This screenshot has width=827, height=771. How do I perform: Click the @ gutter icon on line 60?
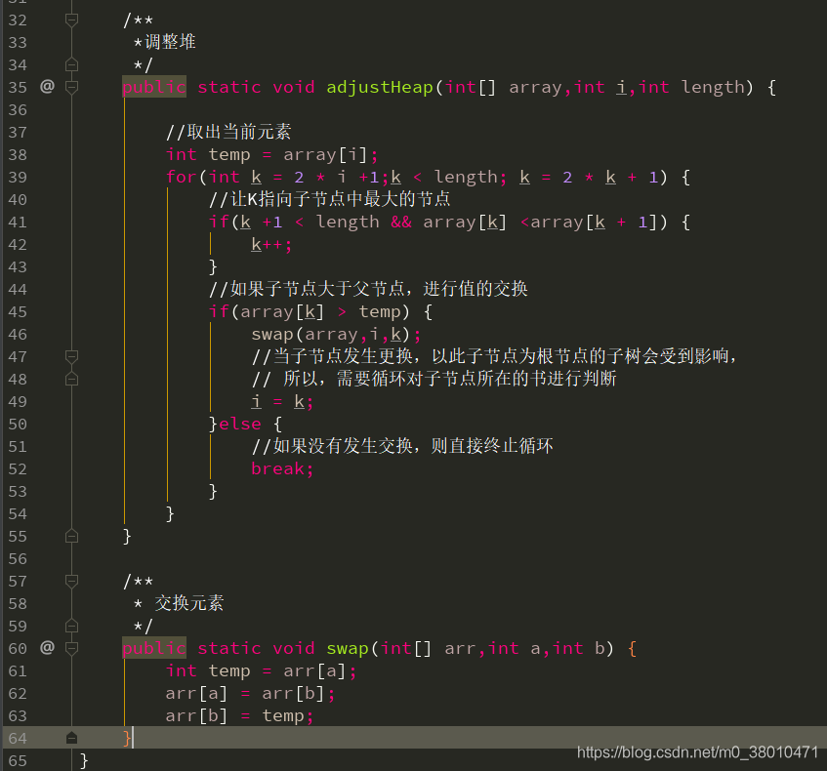coord(47,647)
